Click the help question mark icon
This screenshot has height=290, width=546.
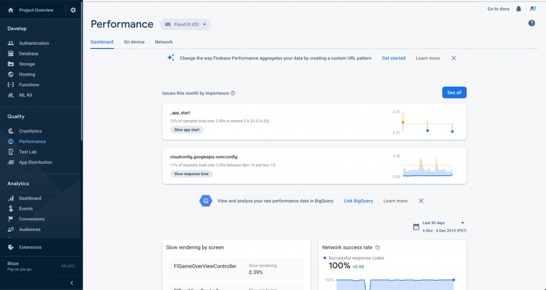[x=532, y=23]
